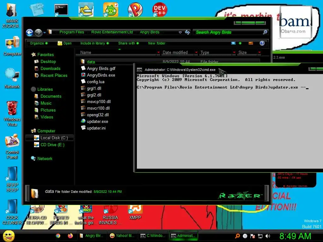
Task: Collapse Favorites in the navigation pane
Action: point(45,55)
